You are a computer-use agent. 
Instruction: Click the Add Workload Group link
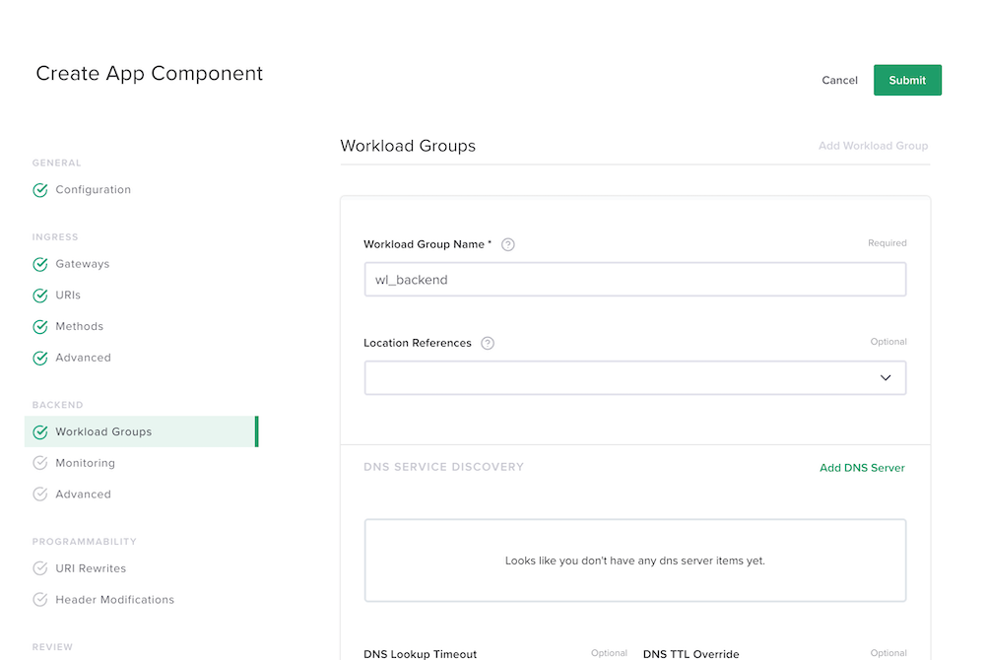pyautogui.click(x=873, y=146)
